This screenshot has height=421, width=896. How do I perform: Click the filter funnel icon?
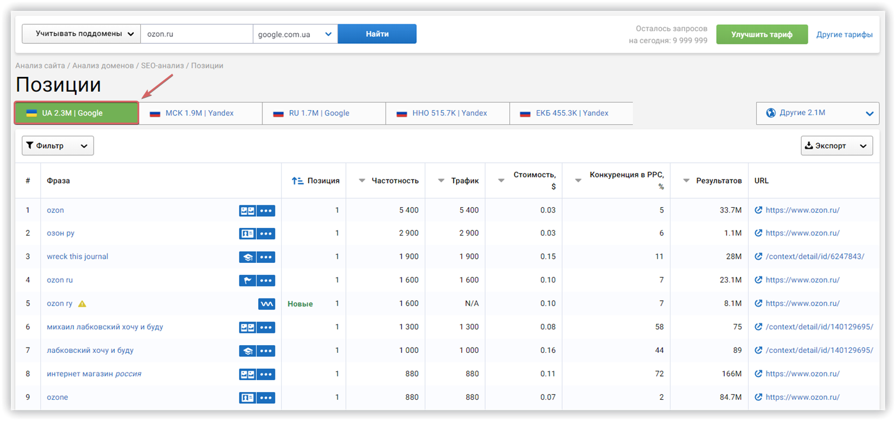(x=29, y=145)
